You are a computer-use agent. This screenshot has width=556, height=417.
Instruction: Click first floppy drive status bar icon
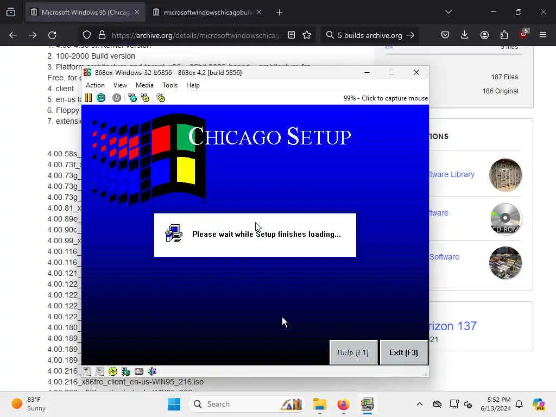click(x=87, y=371)
